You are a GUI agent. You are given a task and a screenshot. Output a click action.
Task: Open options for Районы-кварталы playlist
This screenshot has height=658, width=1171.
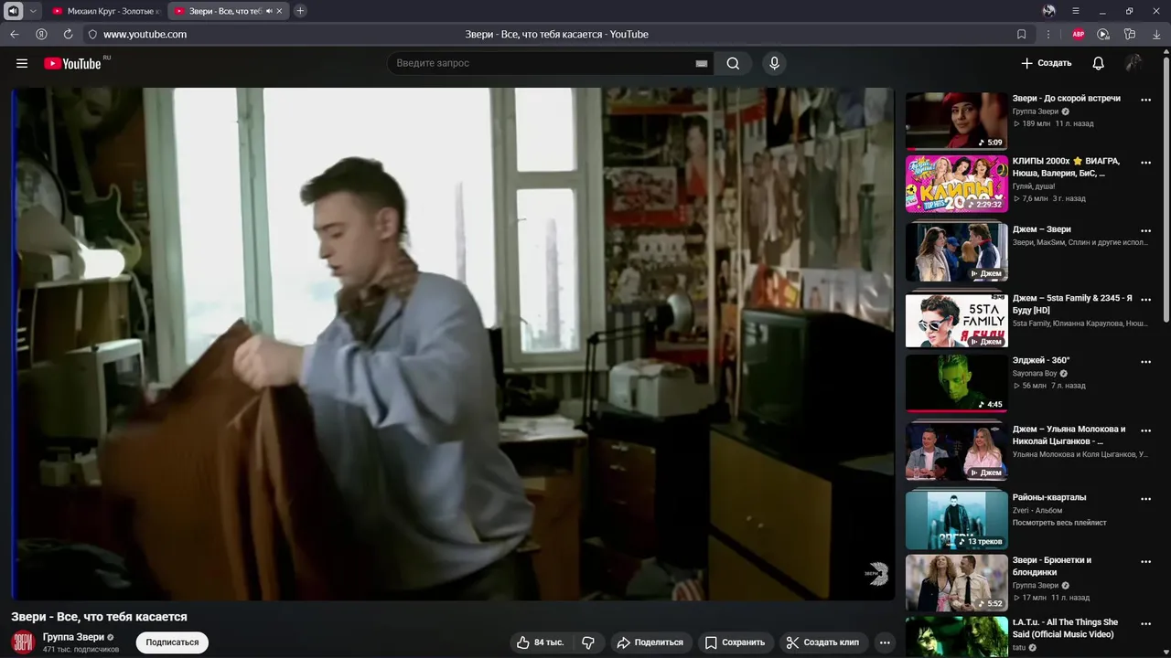[1145, 499]
